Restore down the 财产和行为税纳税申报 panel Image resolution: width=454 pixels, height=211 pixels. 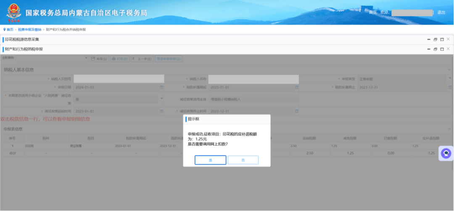(436, 49)
